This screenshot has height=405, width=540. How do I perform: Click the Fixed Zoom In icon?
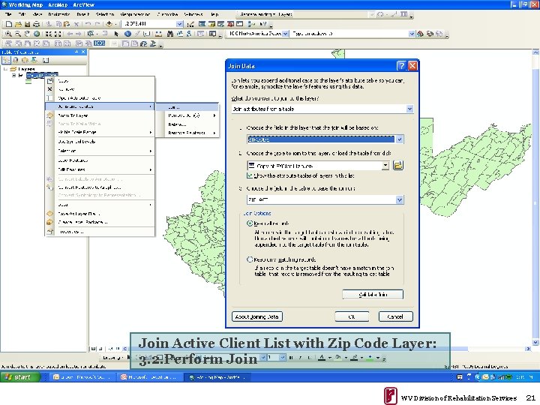(x=49, y=34)
